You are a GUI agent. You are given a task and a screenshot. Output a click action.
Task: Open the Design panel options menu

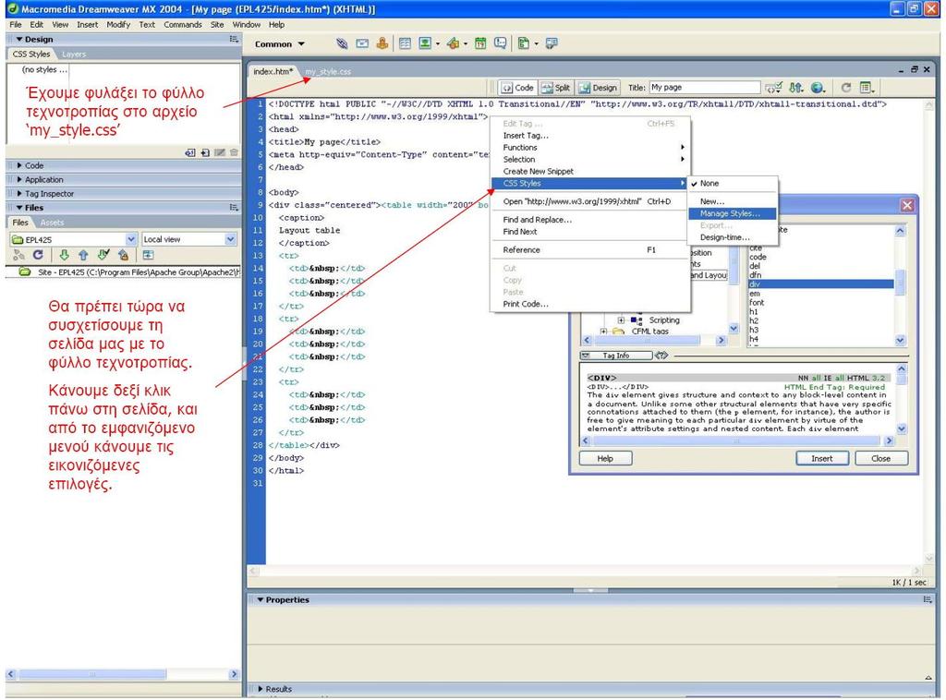pos(234,39)
